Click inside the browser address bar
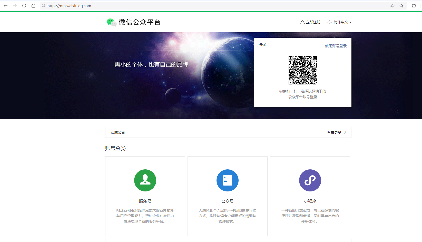422x242 pixels. click(103, 5)
